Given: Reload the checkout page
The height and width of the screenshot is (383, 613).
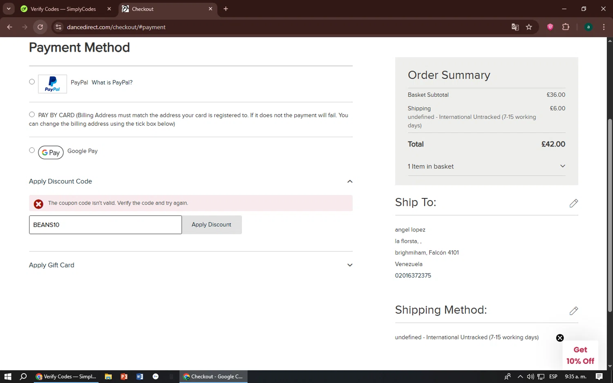Looking at the screenshot, I should click(40, 27).
